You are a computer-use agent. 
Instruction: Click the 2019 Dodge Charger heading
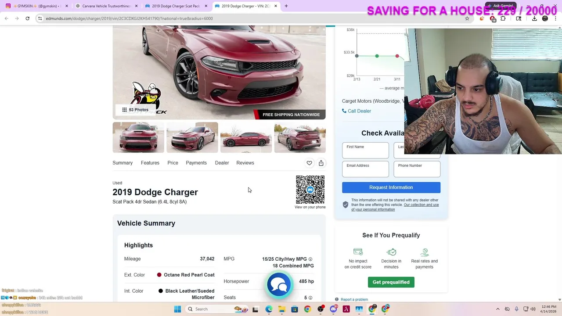click(x=155, y=192)
